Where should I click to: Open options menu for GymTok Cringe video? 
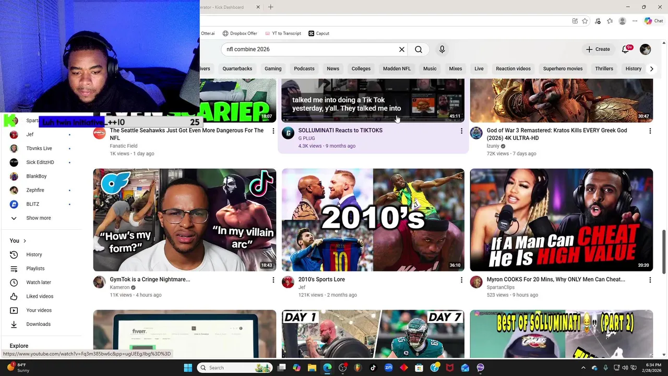(273, 280)
